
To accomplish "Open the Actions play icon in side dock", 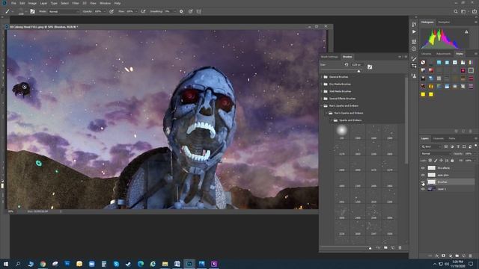I will pyautogui.click(x=414, y=31).
